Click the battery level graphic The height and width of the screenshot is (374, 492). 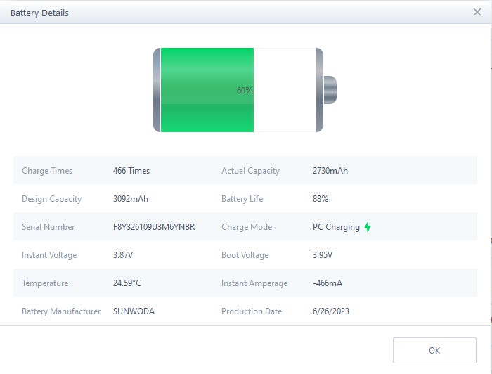(x=245, y=90)
